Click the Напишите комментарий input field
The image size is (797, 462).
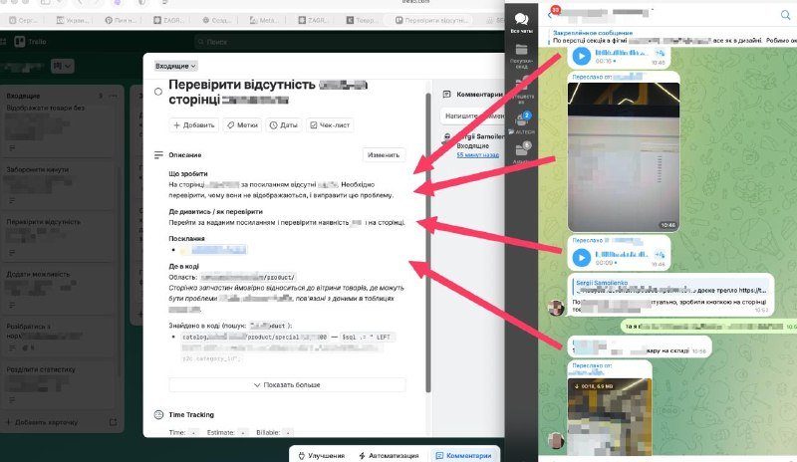coord(471,115)
